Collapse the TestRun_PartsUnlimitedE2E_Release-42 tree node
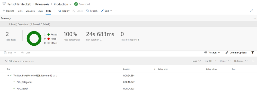 pyautogui.click(x=8, y=76)
